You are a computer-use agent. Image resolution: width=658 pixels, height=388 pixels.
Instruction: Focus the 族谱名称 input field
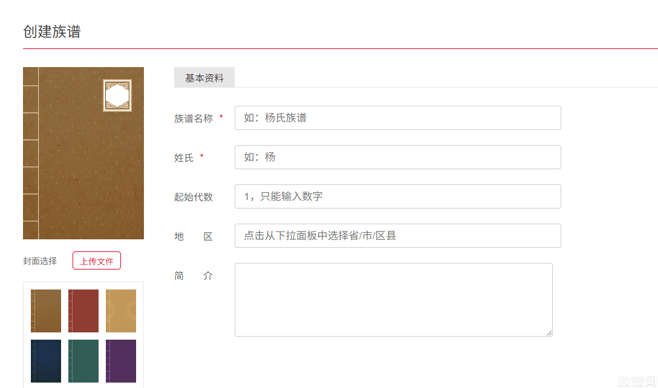click(x=397, y=118)
